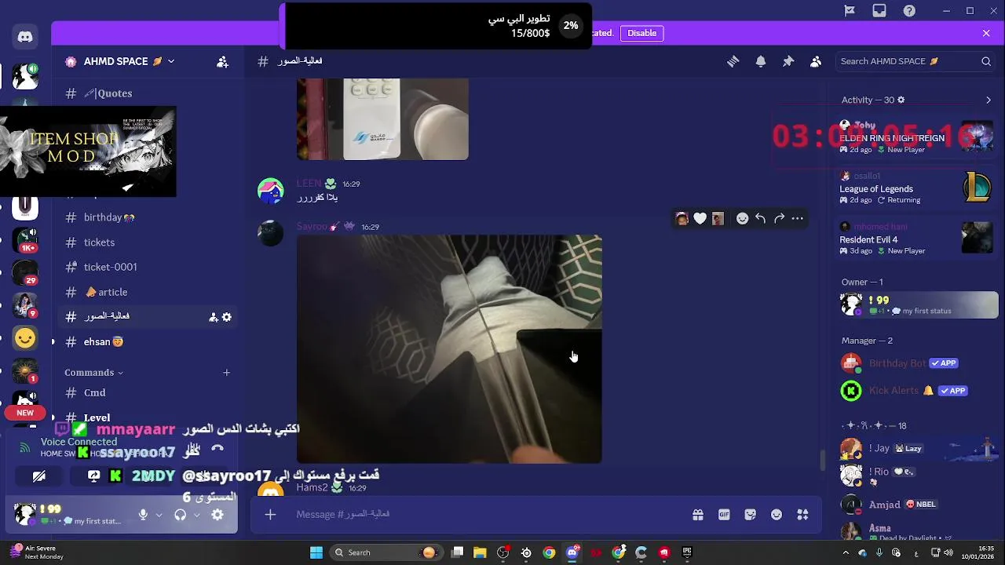Open Discord home direct messages
The image size is (1005, 565).
(x=25, y=37)
